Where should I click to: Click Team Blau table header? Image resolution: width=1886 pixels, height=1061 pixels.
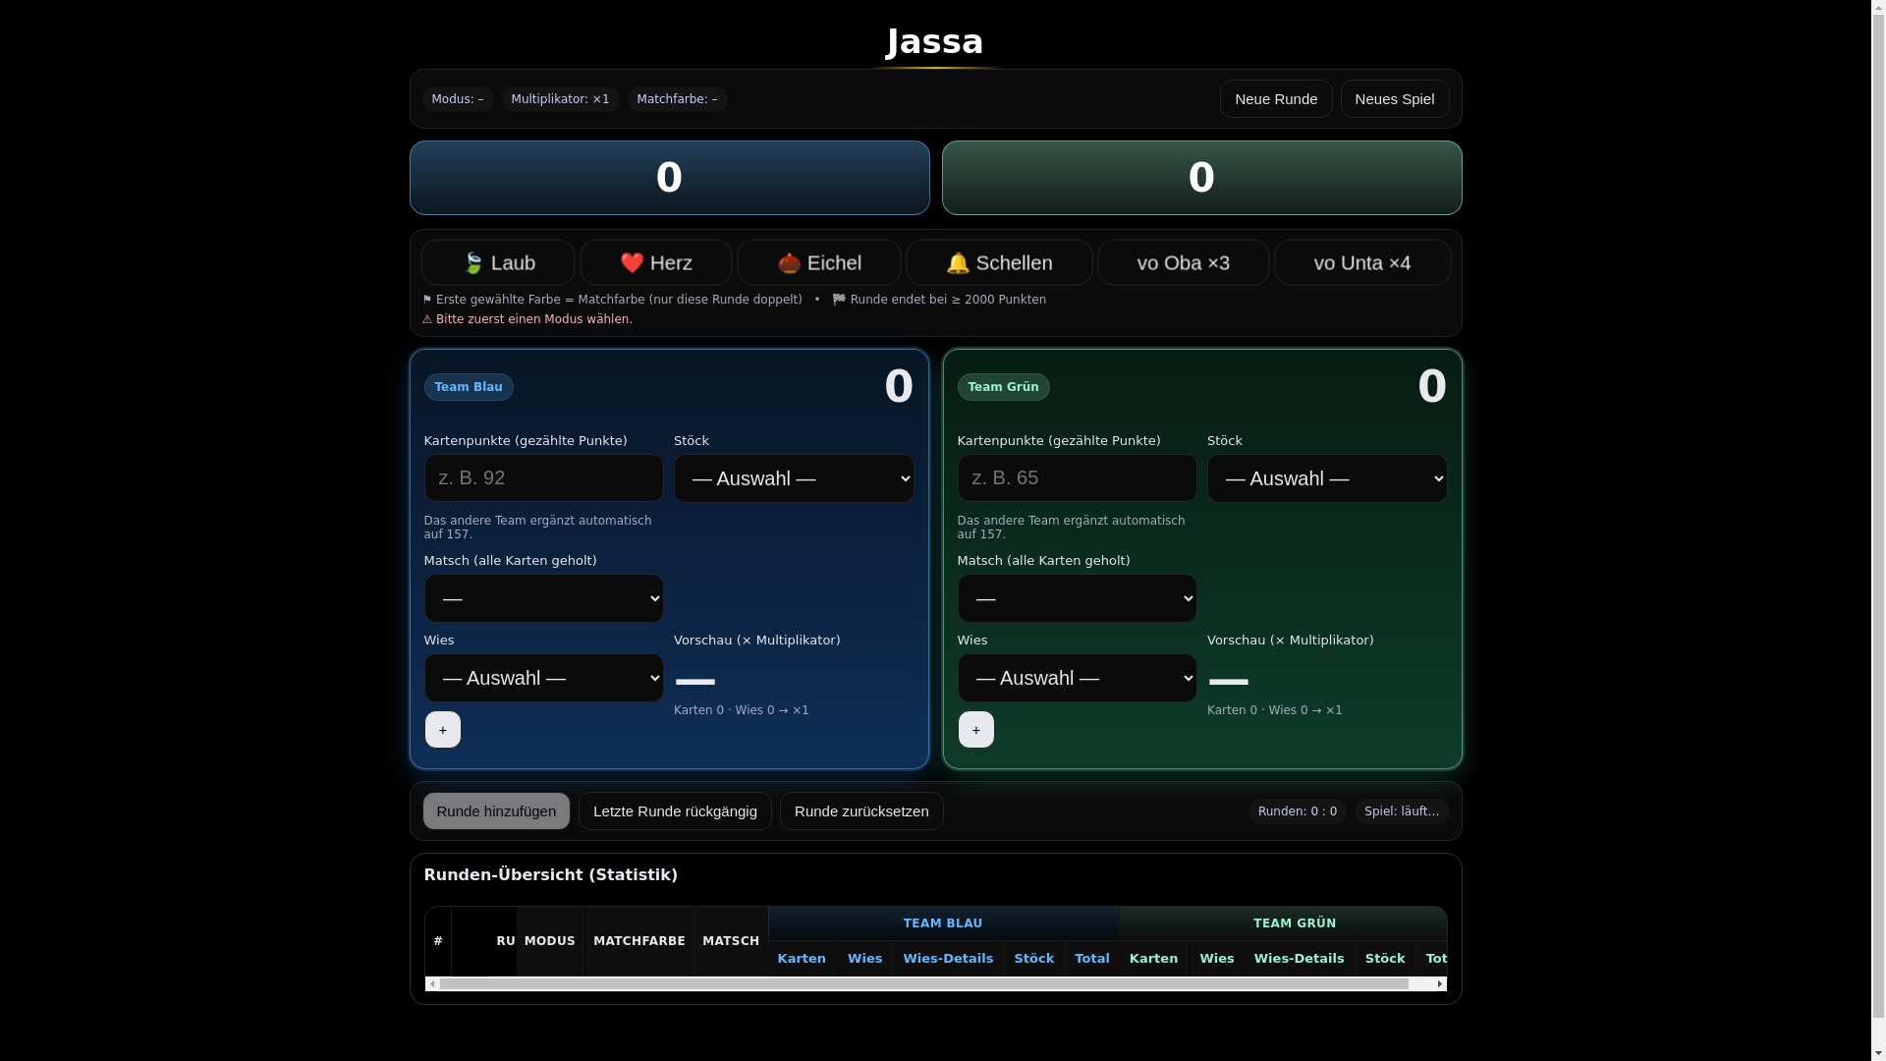pyautogui.click(x=943, y=923)
